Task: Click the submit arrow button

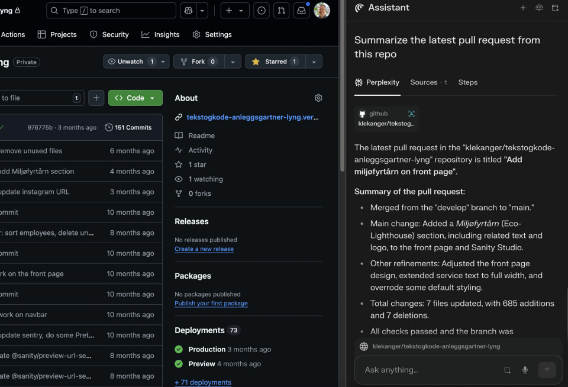Action: click(547, 370)
